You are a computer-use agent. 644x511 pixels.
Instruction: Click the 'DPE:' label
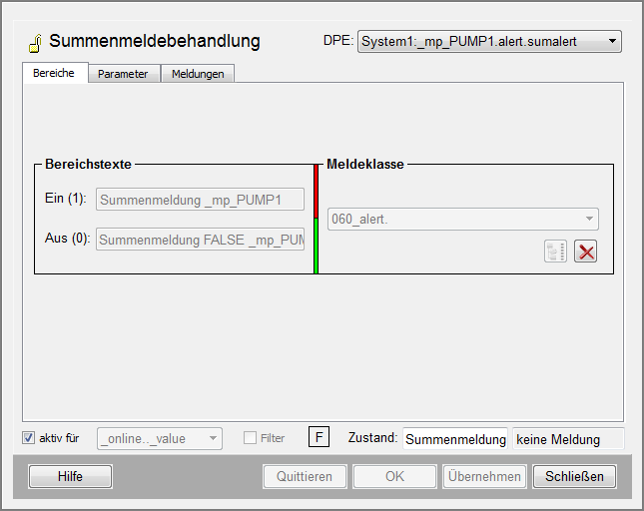click(x=338, y=41)
